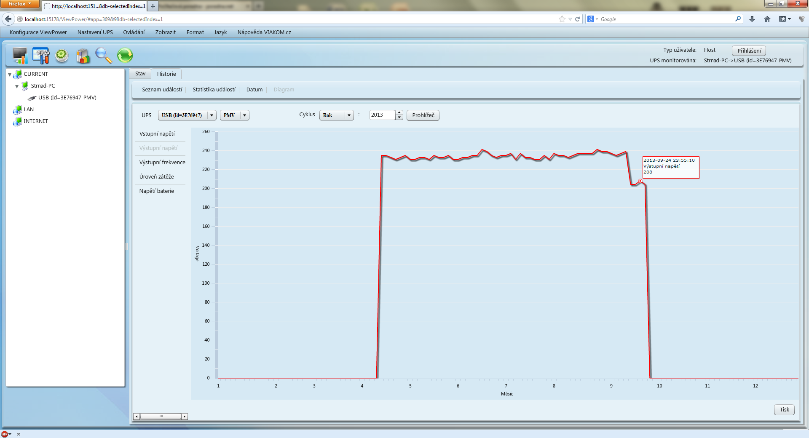Go to the browser home page
The image size is (809, 438).
767,19
